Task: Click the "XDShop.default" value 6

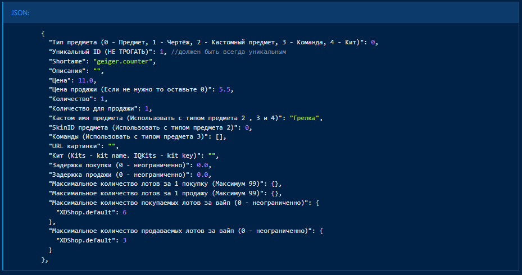Action: pyautogui.click(x=125, y=213)
